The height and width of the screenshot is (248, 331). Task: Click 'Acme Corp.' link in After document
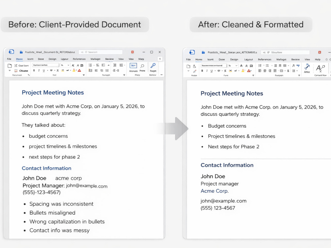214,191
